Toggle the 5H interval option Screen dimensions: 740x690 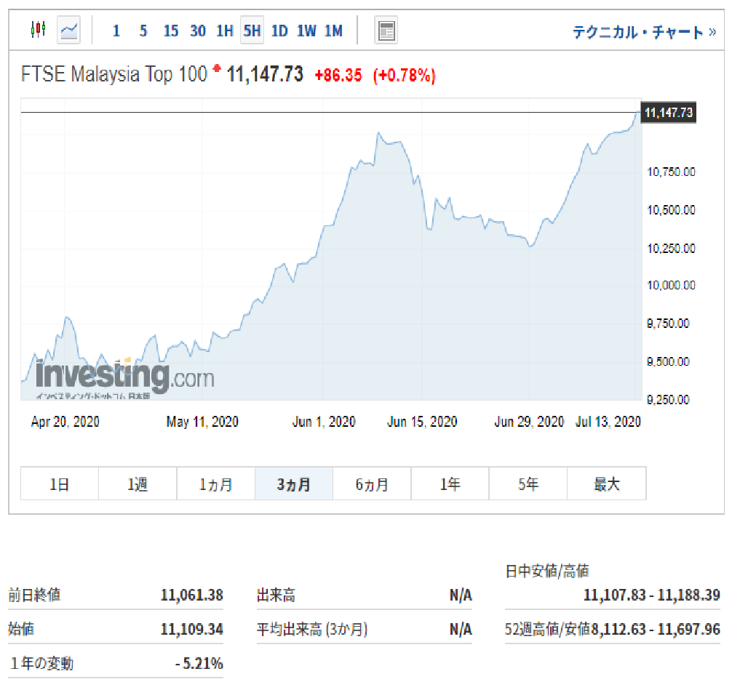tap(252, 31)
